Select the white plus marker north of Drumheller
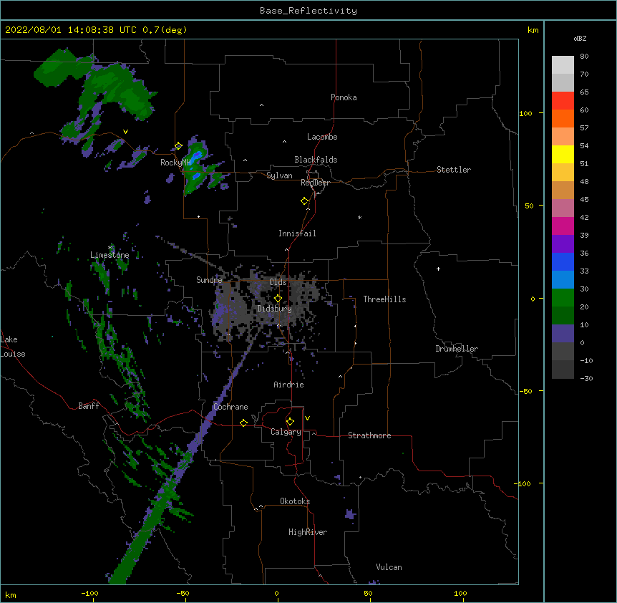617x603 pixels. tap(438, 269)
